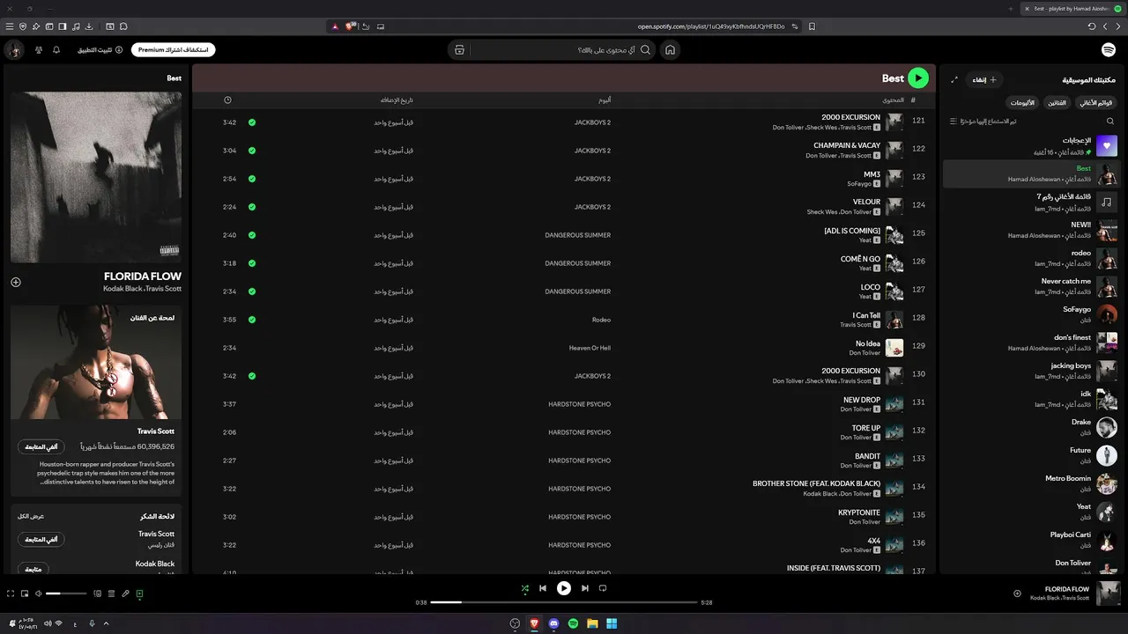Open FLORIDA FLOW cover art in Now Playing panel

click(x=96, y=177)
